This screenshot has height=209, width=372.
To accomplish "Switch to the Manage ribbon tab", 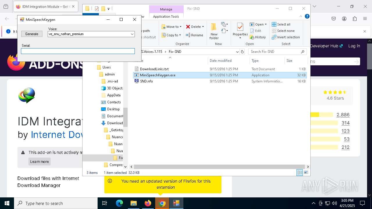I will coord(166,9).
